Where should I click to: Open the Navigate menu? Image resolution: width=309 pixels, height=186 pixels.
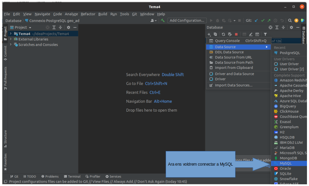coord(42,14)
